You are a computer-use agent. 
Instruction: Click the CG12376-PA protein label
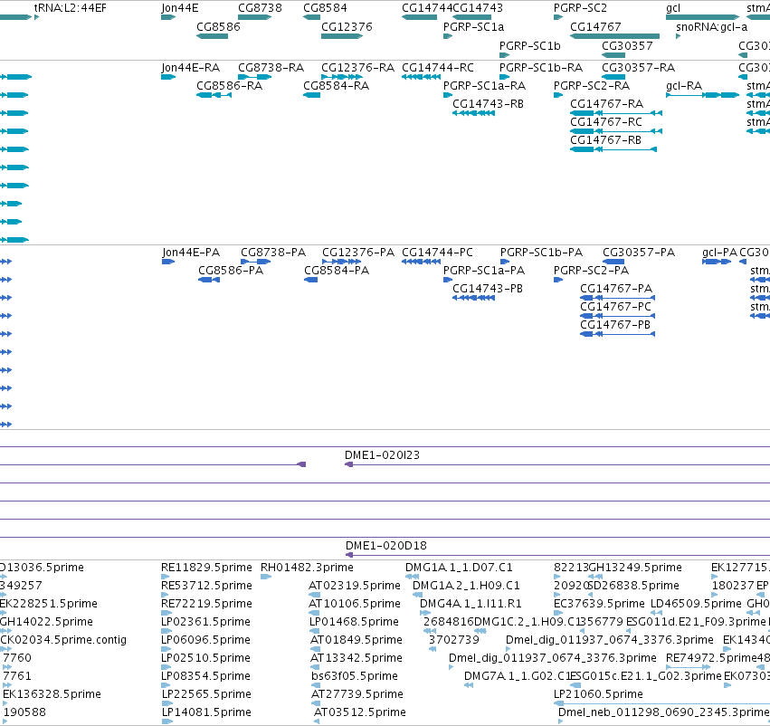358,252
